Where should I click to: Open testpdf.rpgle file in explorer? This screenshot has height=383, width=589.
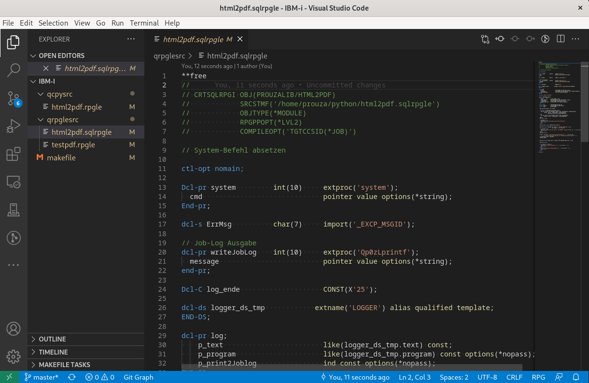pos(73,144)
